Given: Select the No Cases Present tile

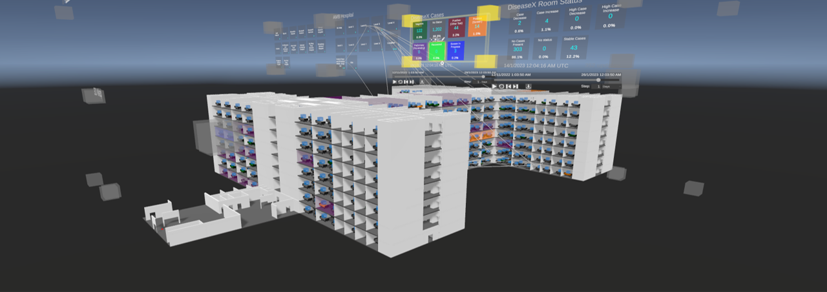Looking at the screenshot, I should click(517, 49).
